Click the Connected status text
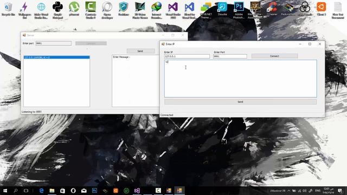The height and width of the screenshot is (195, 347). [167, 115]
